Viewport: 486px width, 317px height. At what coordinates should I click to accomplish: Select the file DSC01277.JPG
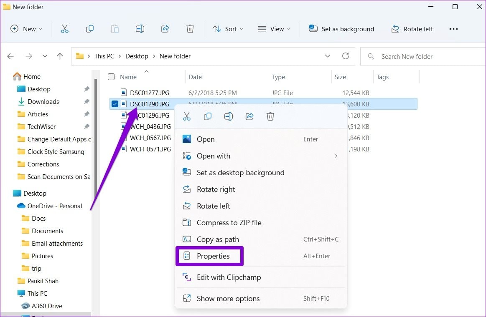click(x=150, y=93)
